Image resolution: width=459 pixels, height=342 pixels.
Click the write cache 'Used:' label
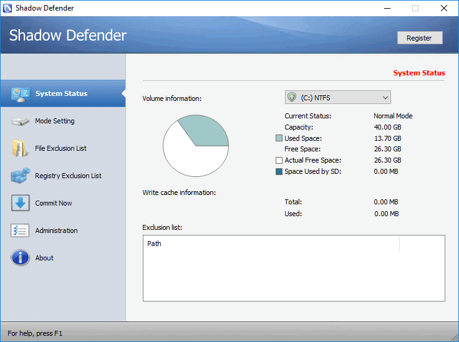293,214
